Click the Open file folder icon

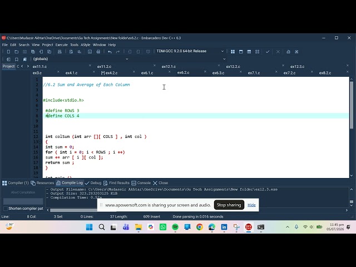17,52
